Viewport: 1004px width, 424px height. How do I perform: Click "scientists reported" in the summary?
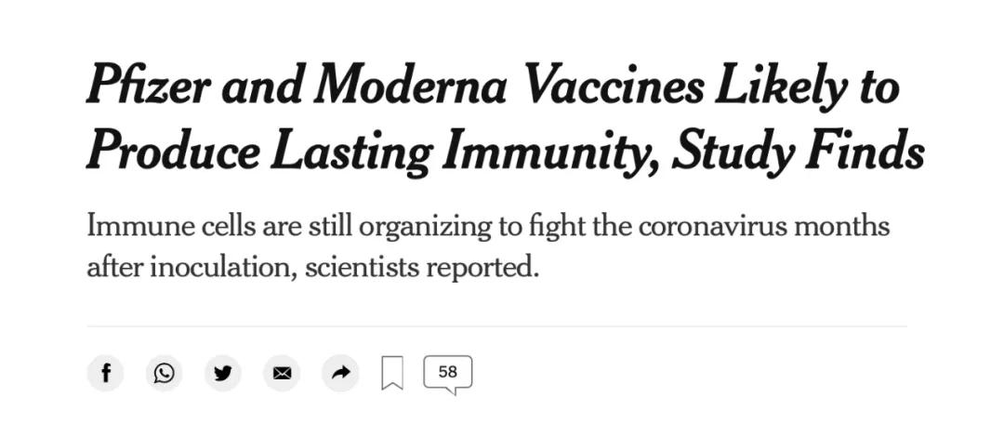(x=422, y=267)
